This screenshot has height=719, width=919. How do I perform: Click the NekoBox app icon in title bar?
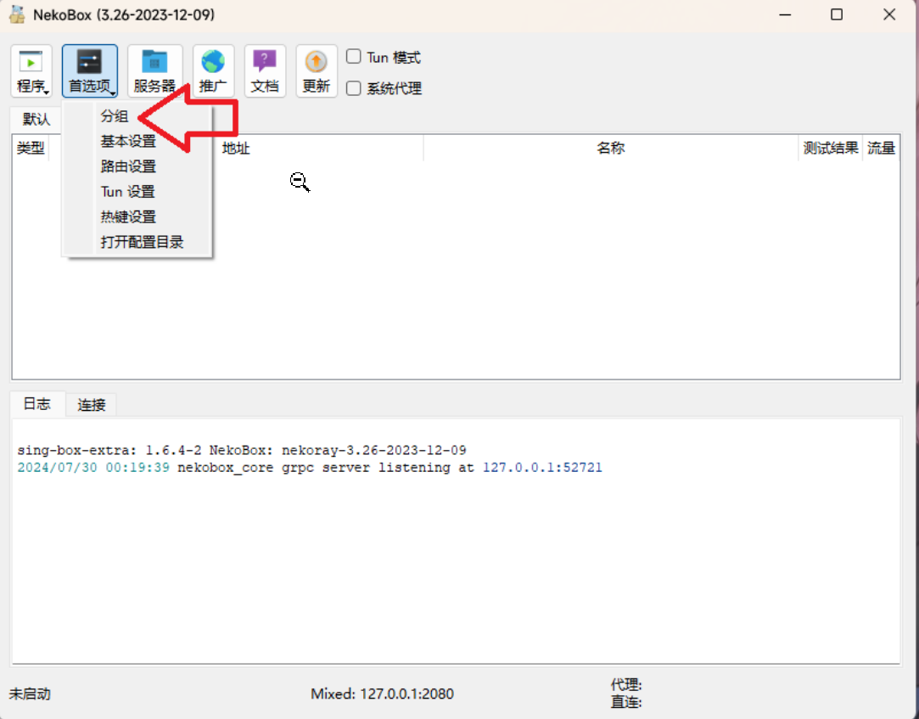click(18, 14)
